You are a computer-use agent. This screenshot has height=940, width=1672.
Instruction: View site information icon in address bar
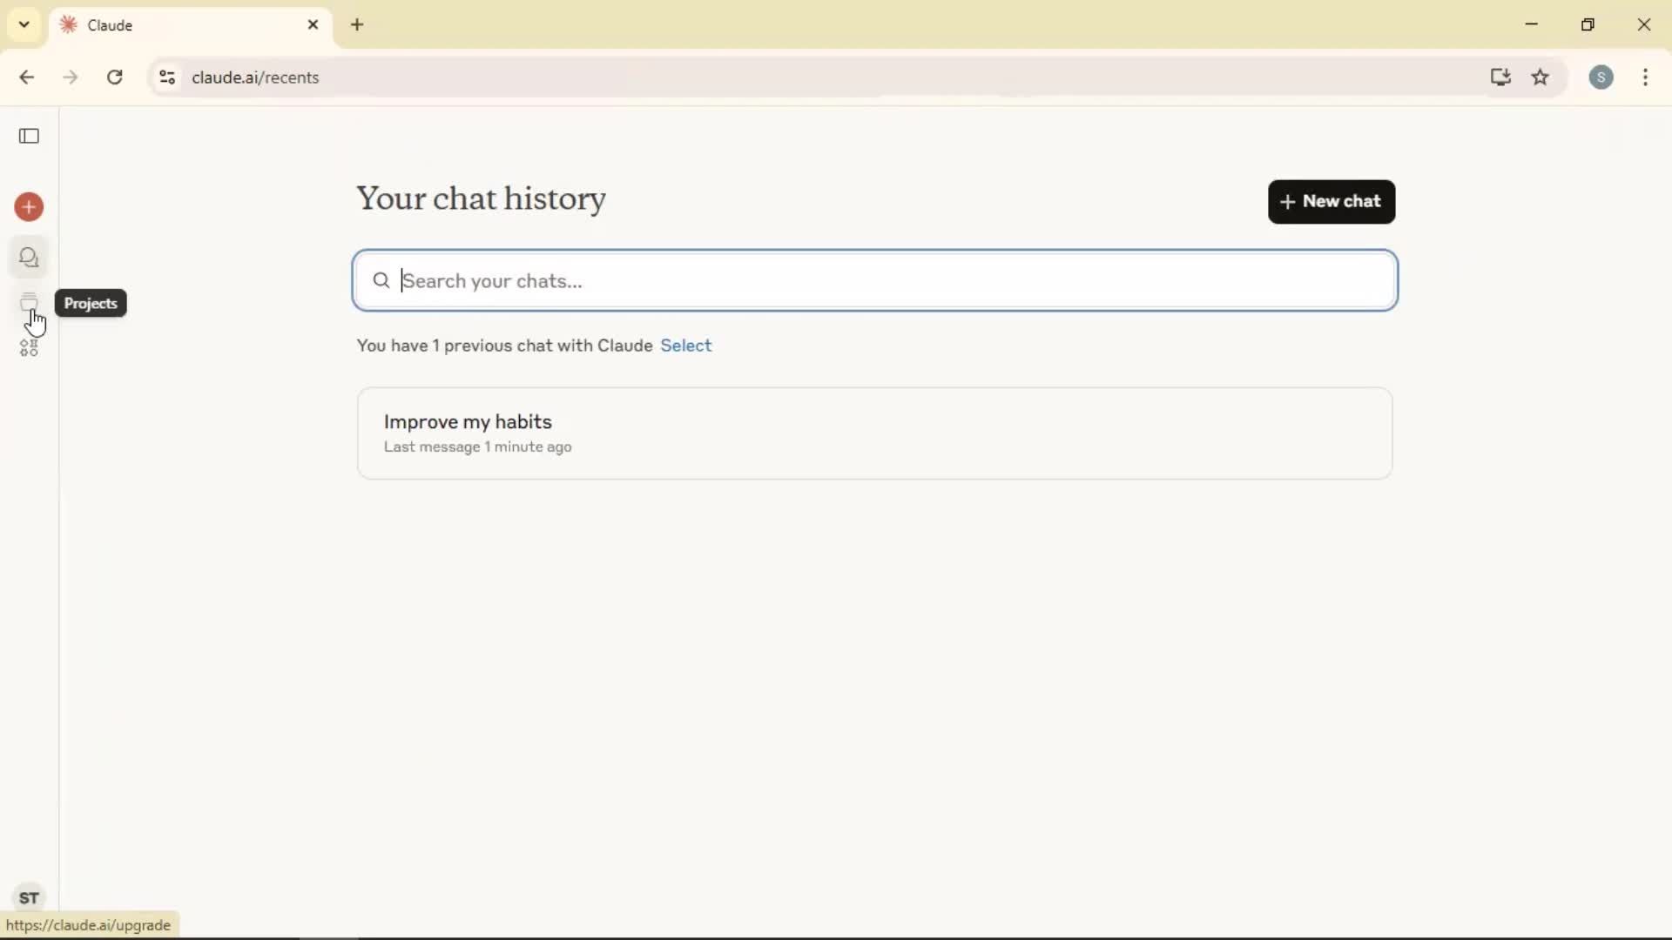tap(167, 77)
